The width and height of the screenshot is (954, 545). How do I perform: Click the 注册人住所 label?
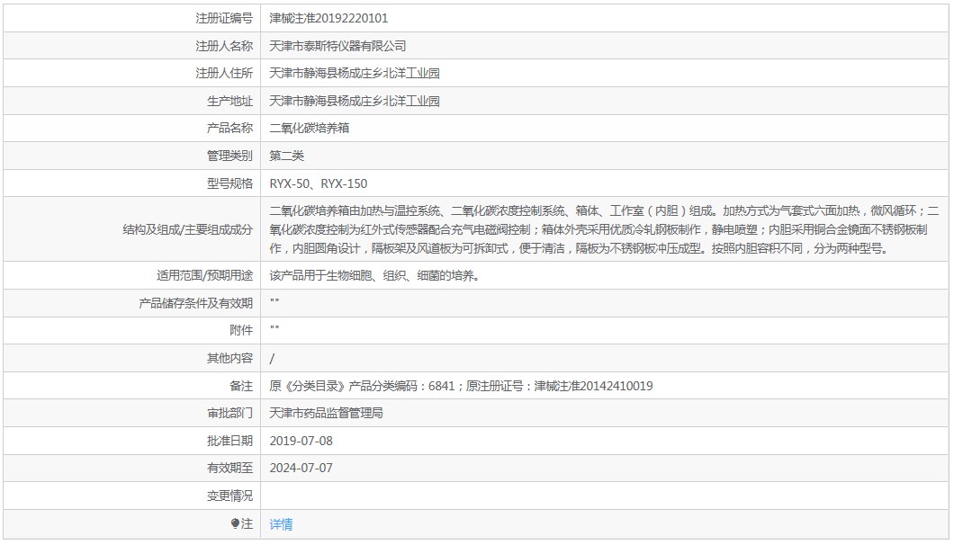click(224, 73)
